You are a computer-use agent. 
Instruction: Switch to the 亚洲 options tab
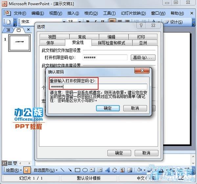pos(145,43)
